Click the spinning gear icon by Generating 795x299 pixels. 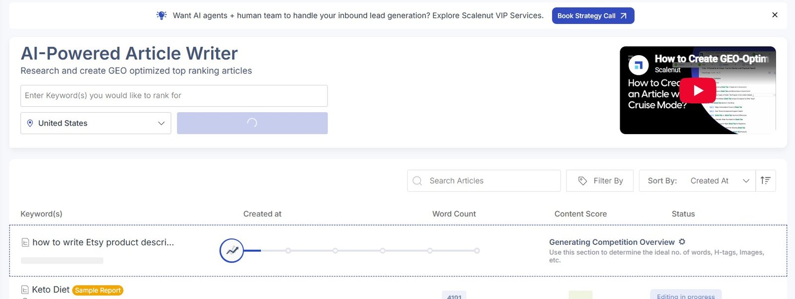[682, 241]
